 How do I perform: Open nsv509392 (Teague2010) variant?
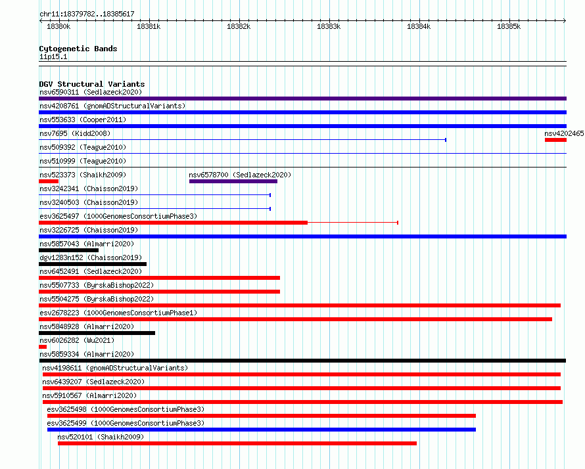[83, 147]
